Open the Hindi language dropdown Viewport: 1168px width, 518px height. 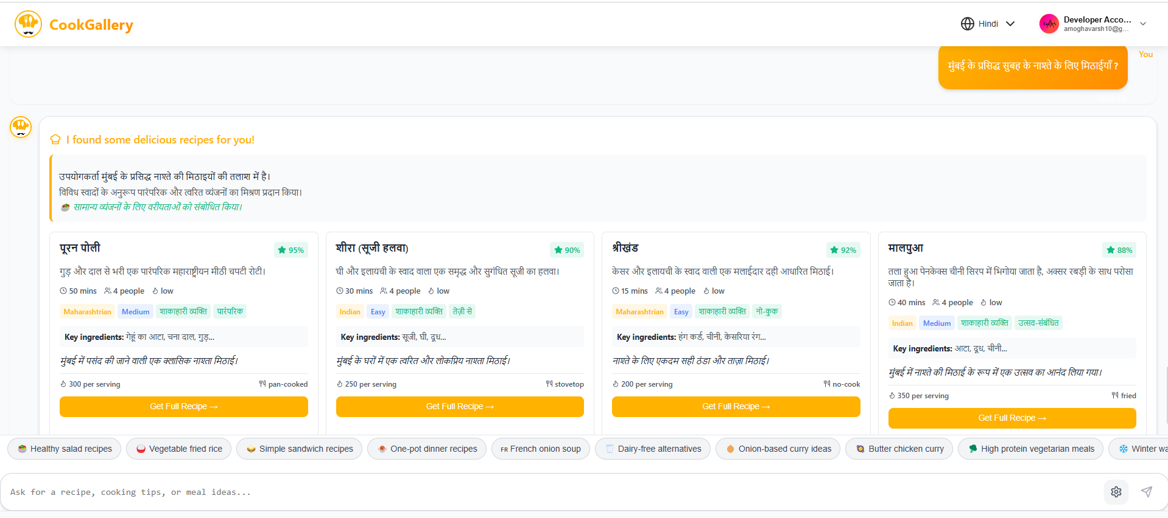pos(988,24)
